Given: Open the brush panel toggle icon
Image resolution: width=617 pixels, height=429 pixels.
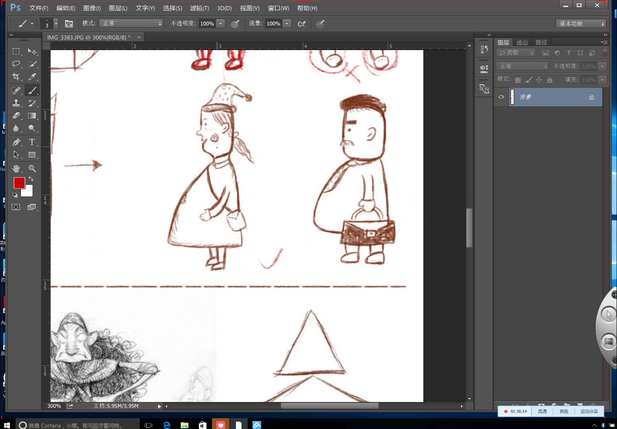Looking at the screenshot, I should pyautogui.click(x=69, y=23).
